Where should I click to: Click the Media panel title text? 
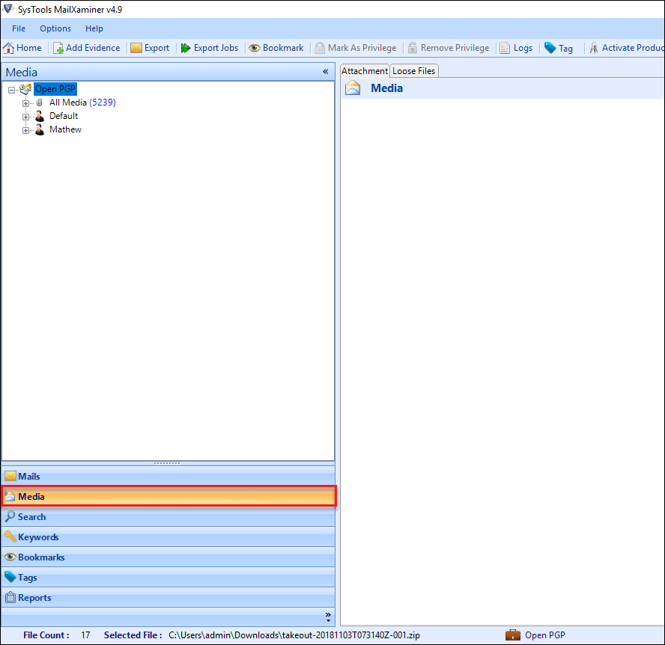tap(21, 72)
